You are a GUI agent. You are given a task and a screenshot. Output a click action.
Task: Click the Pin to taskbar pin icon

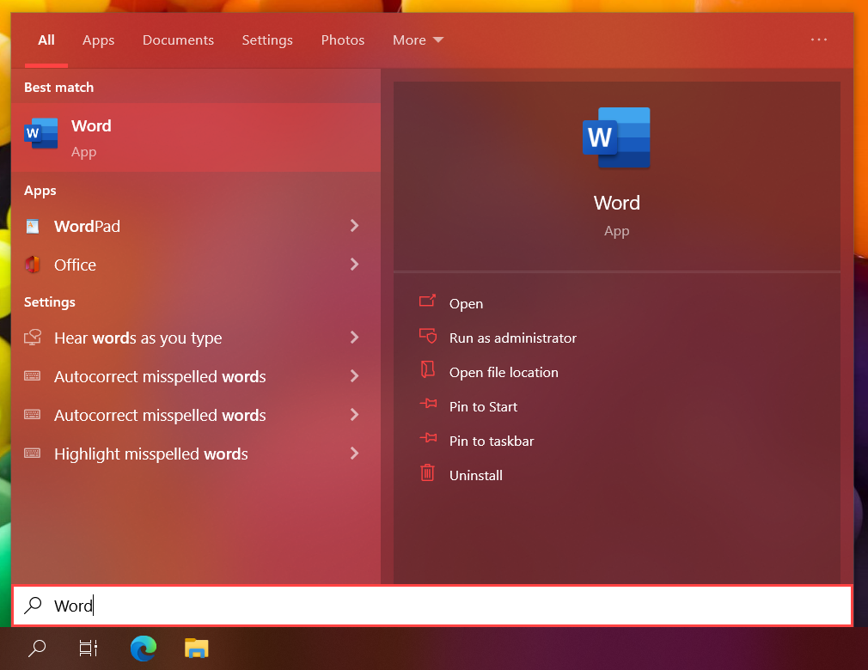click(428, 437)
